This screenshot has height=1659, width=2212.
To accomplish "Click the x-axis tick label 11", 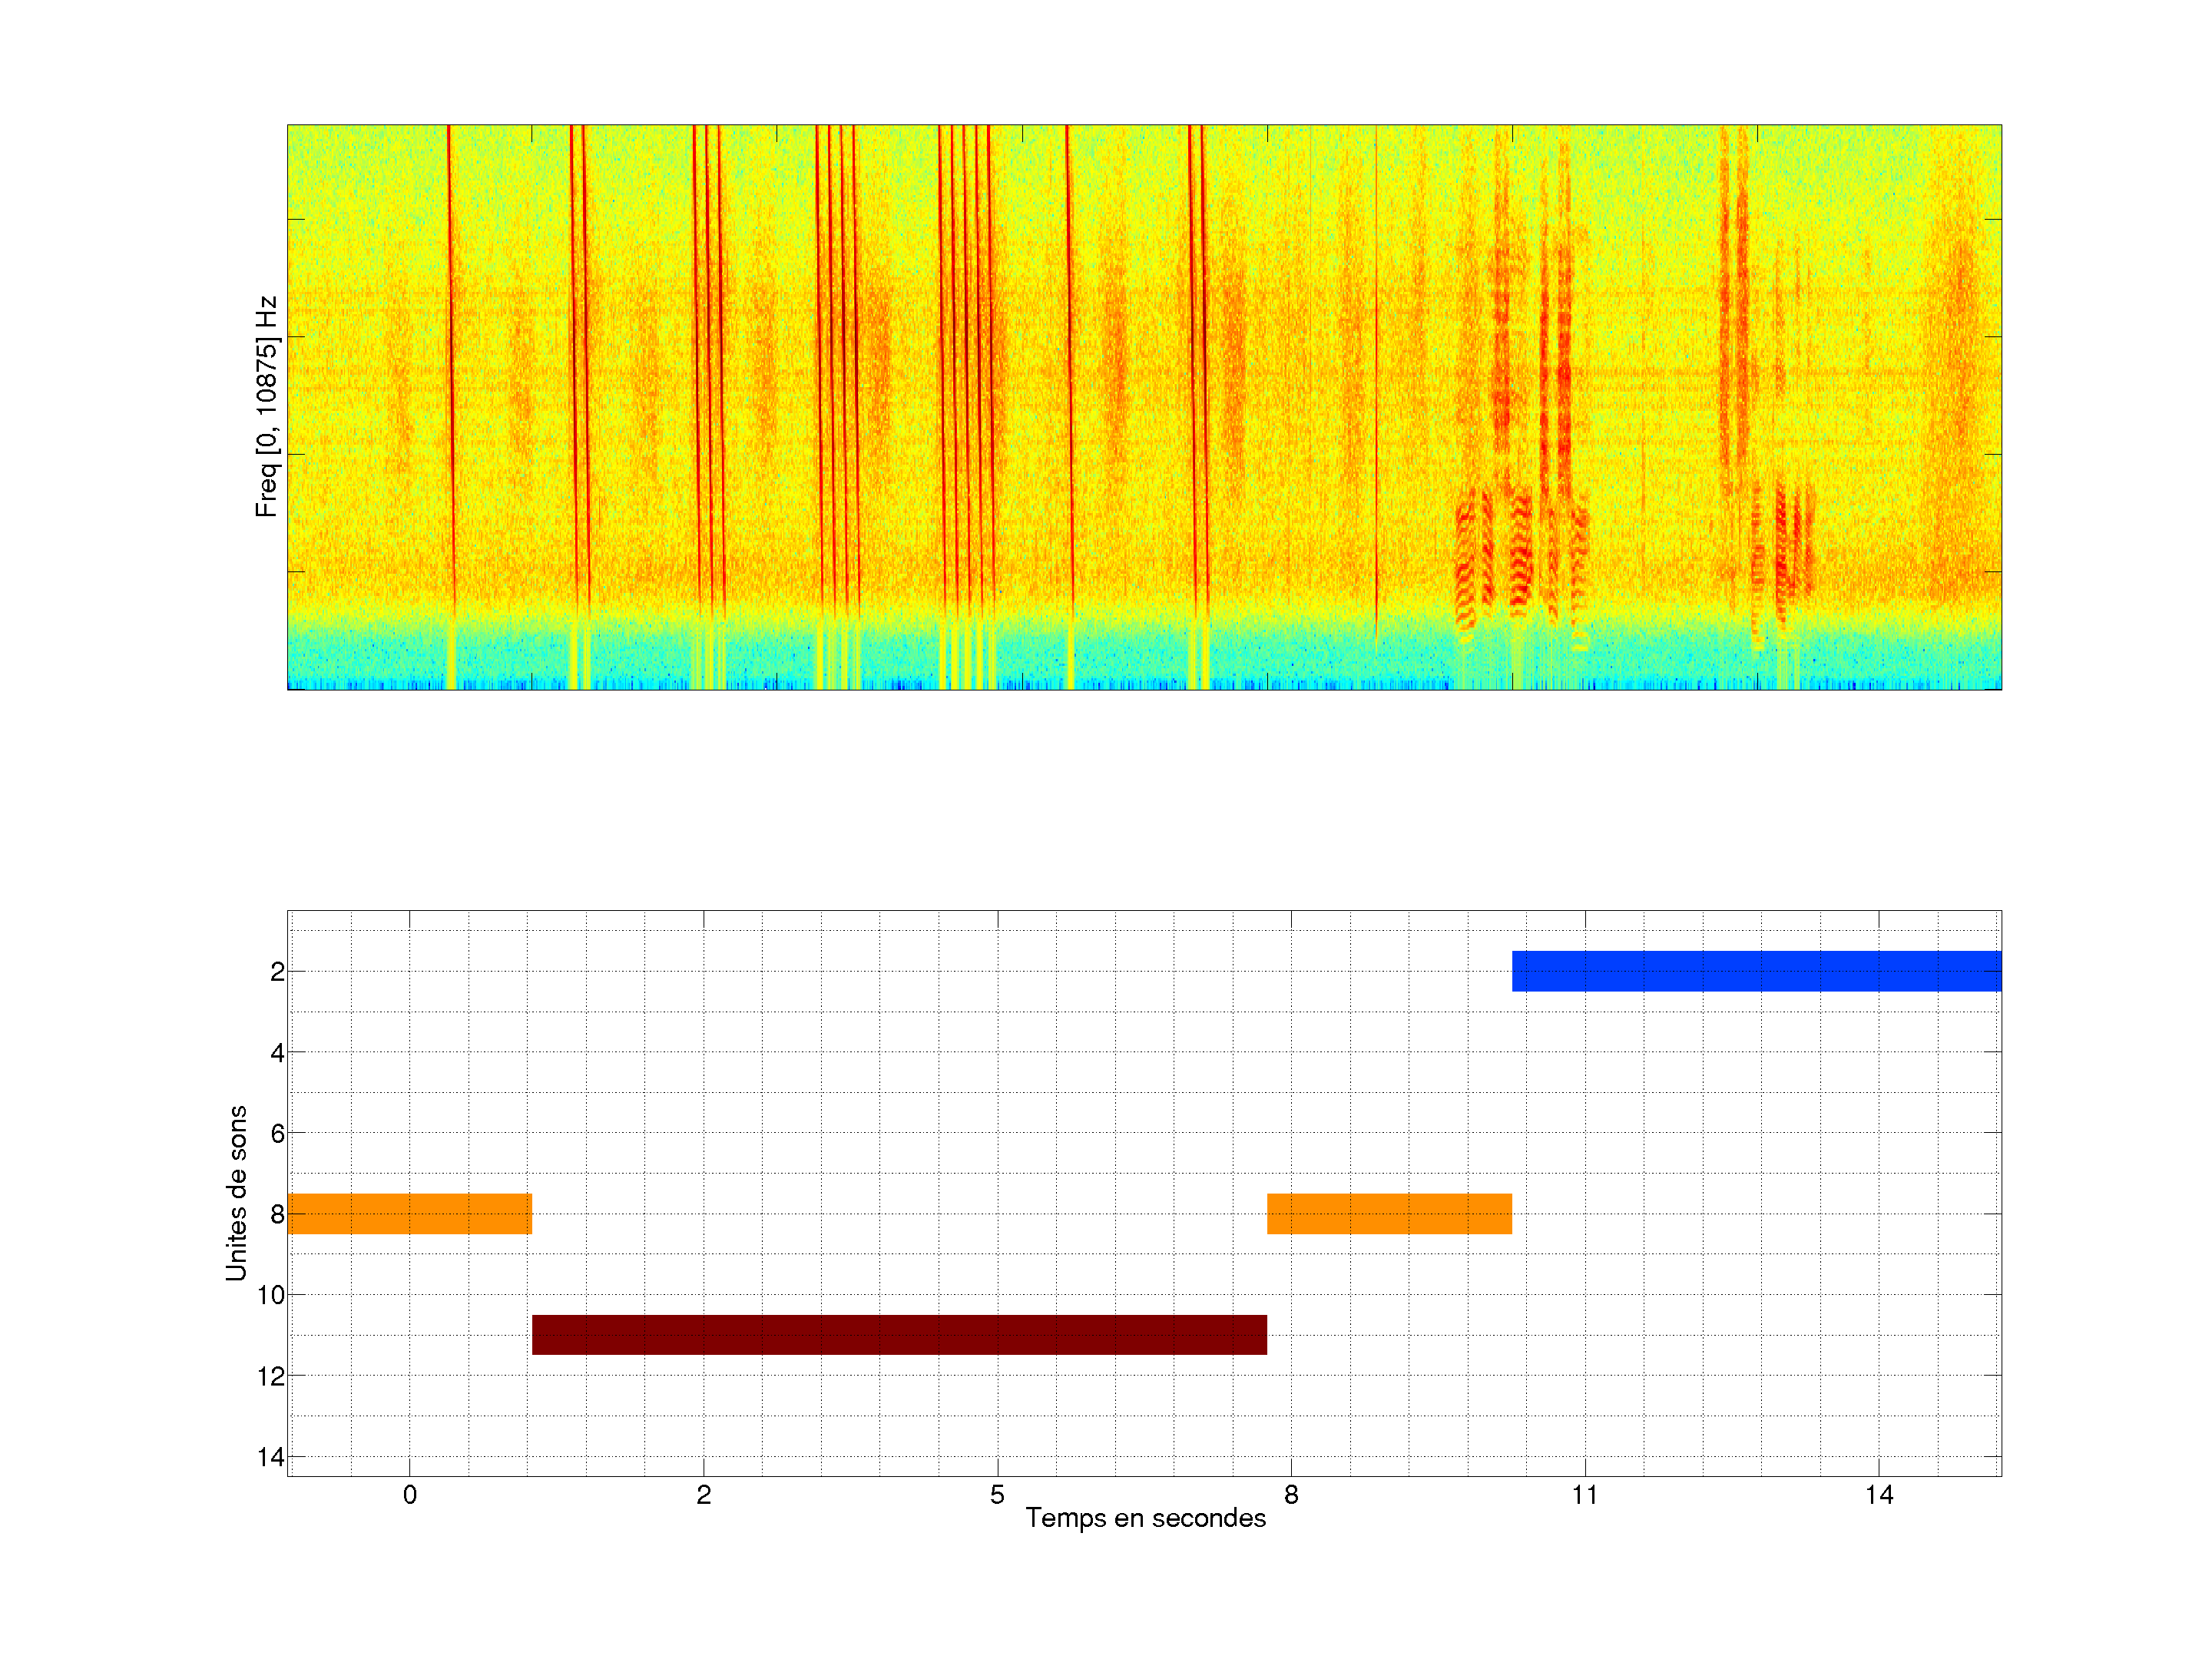I will (1585, 1495).
